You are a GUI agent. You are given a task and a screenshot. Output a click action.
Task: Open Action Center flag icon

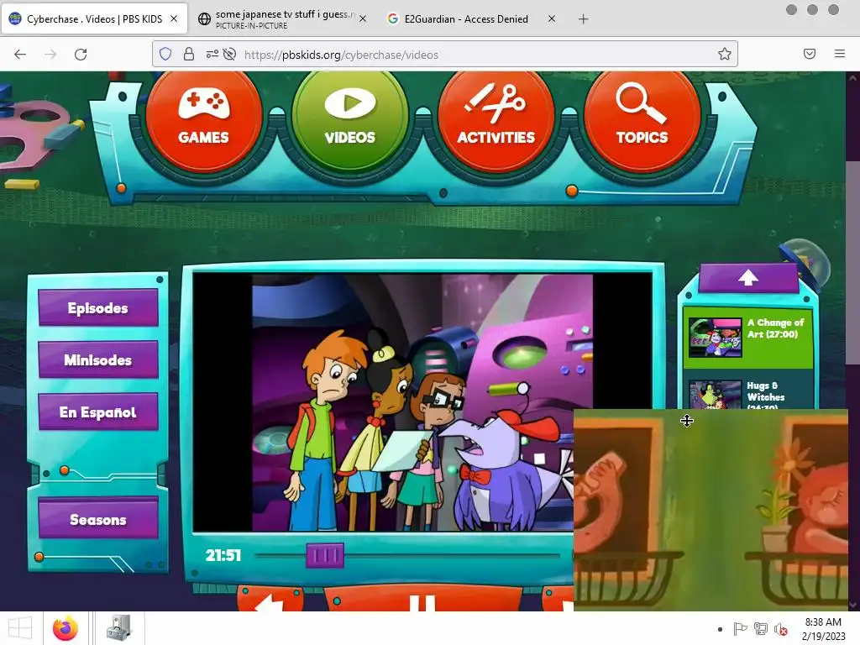coord(740,629)
